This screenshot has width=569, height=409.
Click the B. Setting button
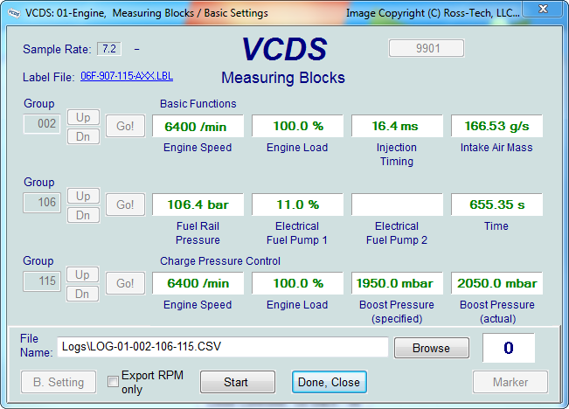click(x=59, y=382)
